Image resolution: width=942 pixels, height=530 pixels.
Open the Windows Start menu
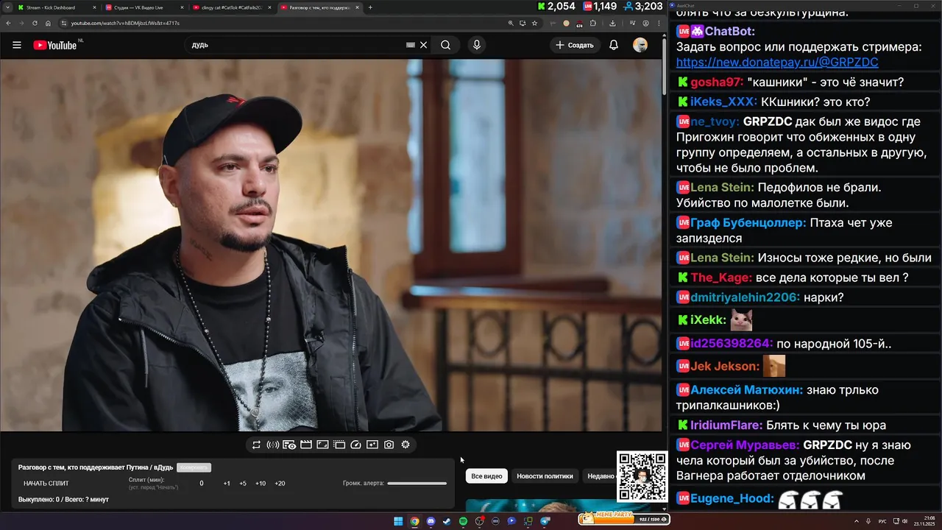[x=398, y=521]
